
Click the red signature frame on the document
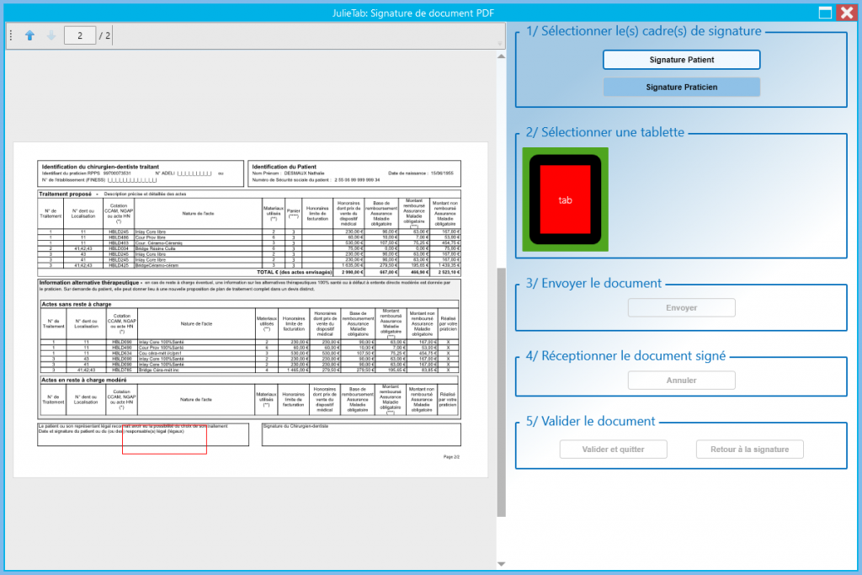pos(164,439)
